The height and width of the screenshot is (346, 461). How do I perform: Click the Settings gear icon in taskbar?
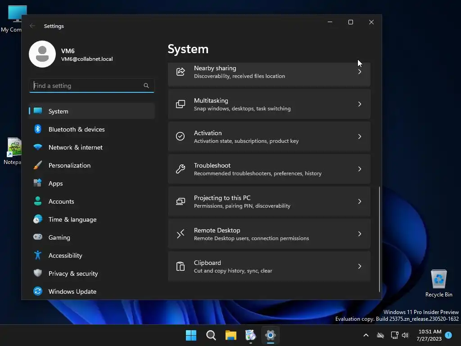click(270, 335)
